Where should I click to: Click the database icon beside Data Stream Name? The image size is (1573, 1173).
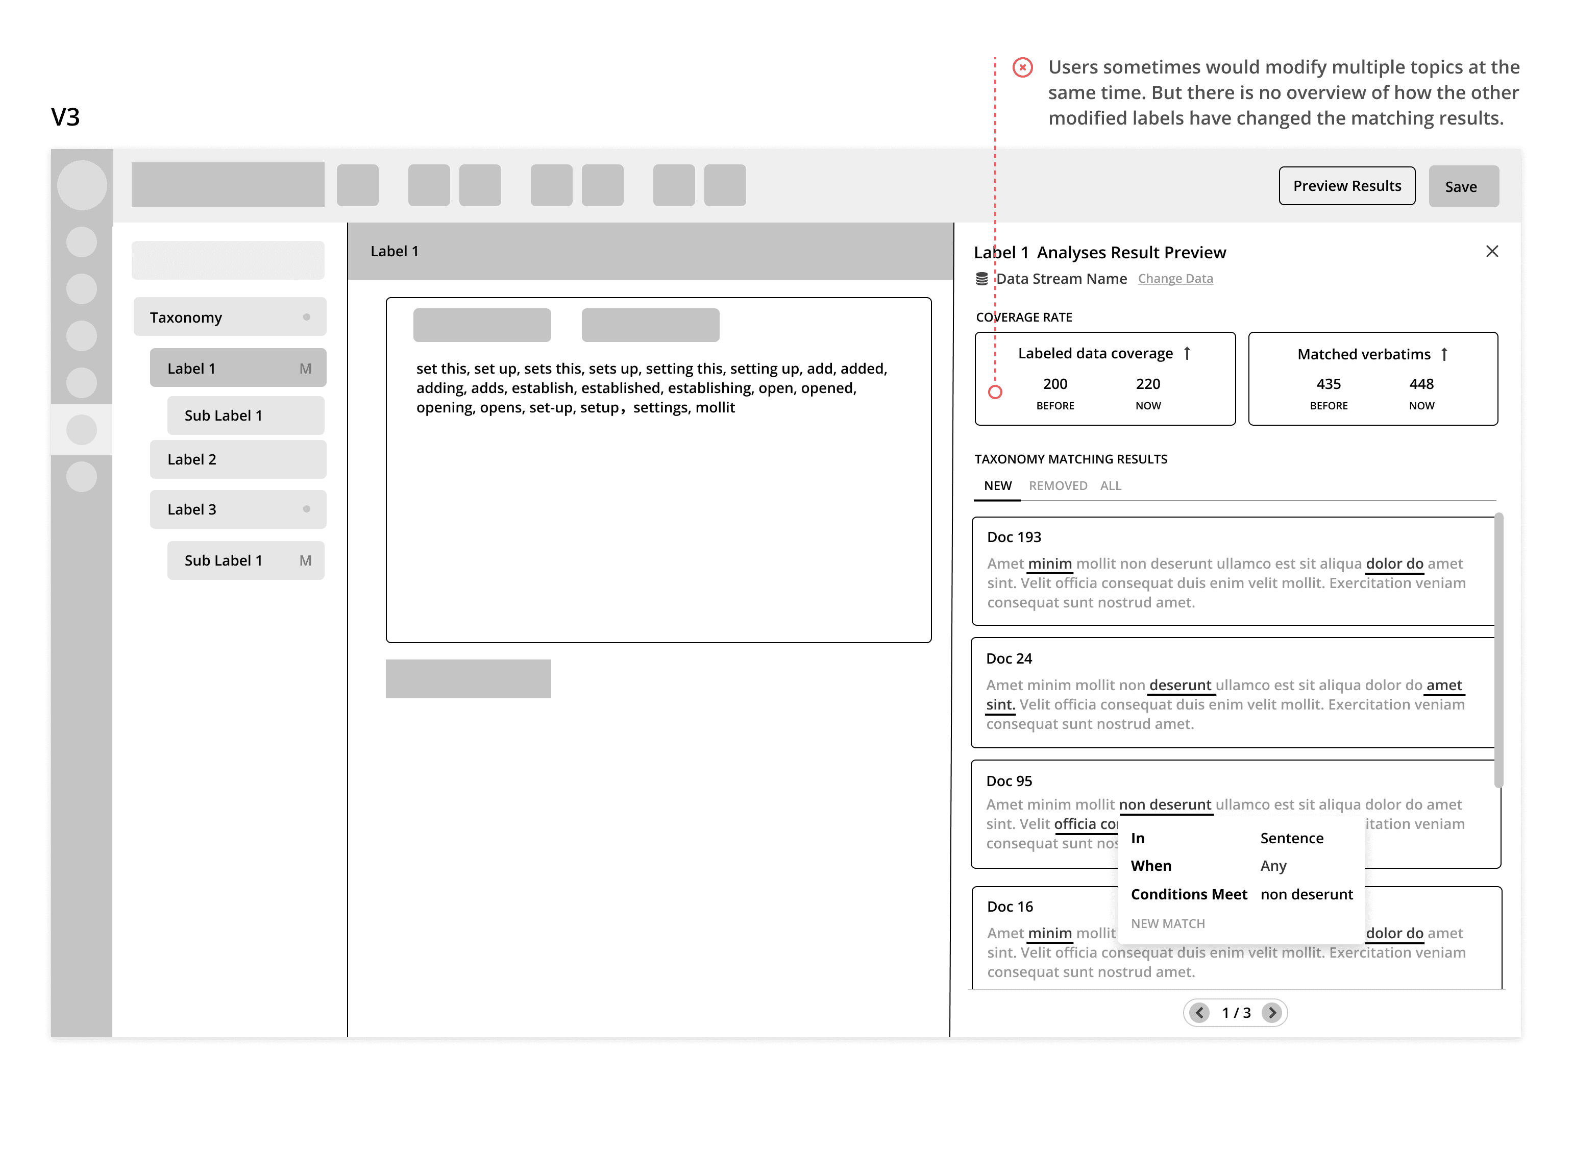pyautogui.click(x=981, y=279)
